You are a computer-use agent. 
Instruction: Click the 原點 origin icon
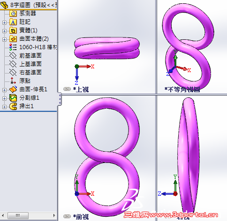(13, 81)
